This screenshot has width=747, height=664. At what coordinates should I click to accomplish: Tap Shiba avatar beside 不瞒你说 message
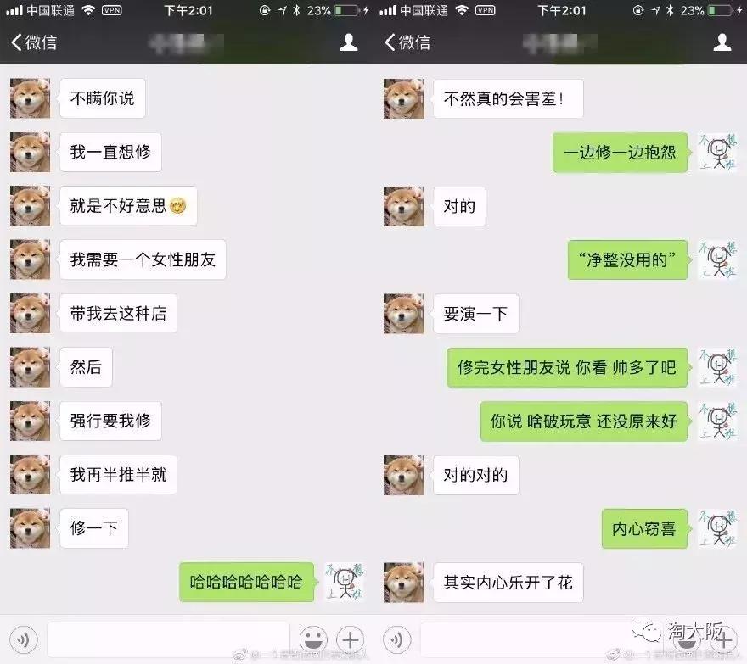coord(30,98)
